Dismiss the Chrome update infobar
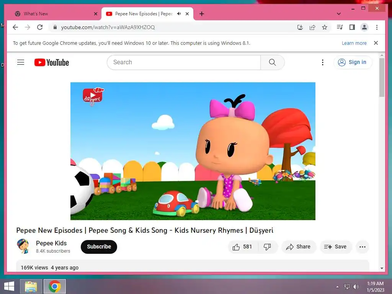Screen dimensions: 392x294 (376, 43)
